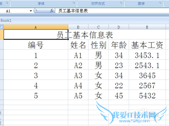
Task: Select column D header
Action: coord(119,27)
